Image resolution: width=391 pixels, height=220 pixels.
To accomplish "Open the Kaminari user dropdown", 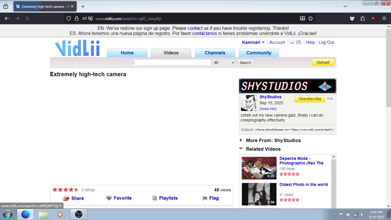I will [x=253, y=42].
